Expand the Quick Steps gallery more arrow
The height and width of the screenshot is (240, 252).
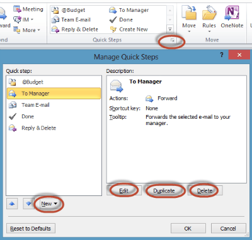click(170, 29)
